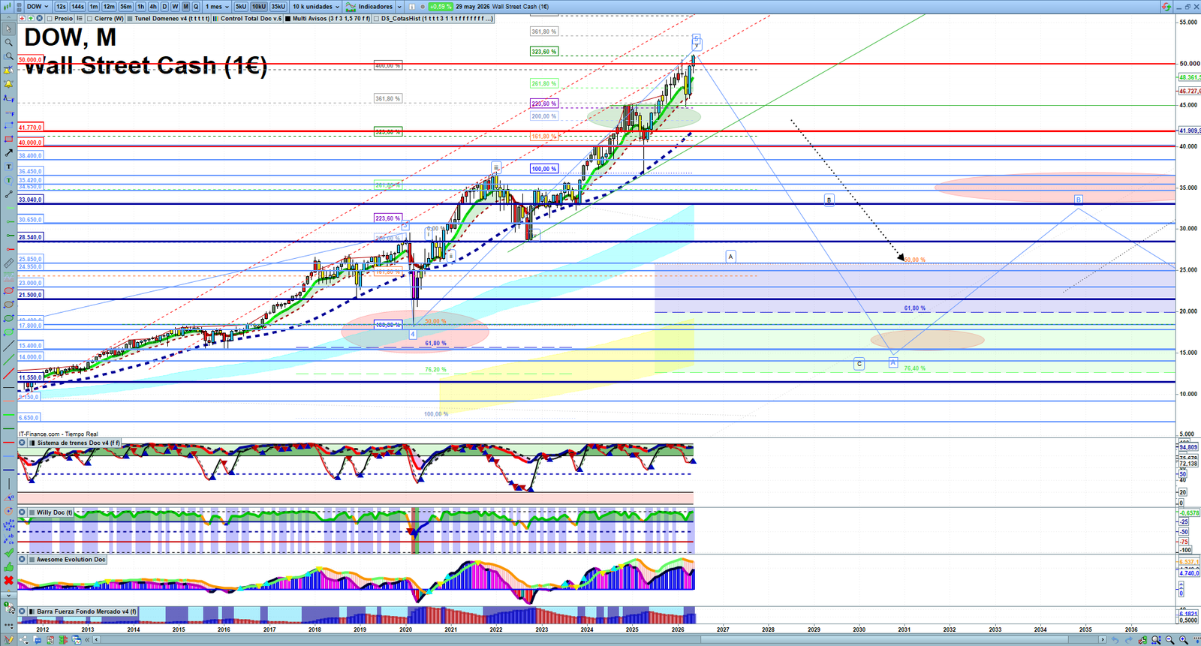This screenshot has width=1201, height=646.
Task: Click the share icon in bottom bar
Action: coord(24,639)
